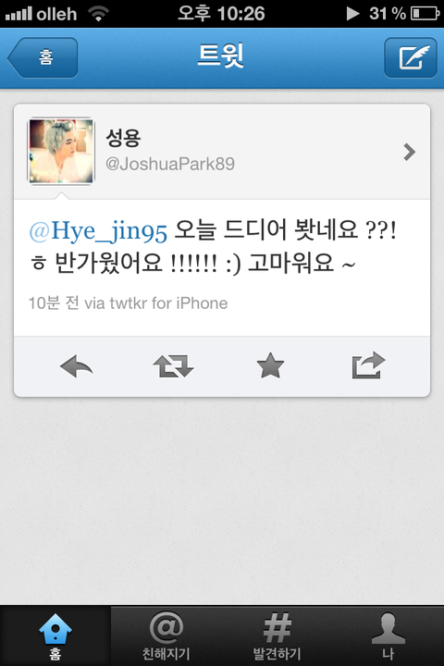Tap the retweet icon
The height and width of the screenshot is (666, 444).
click(173, 366)
